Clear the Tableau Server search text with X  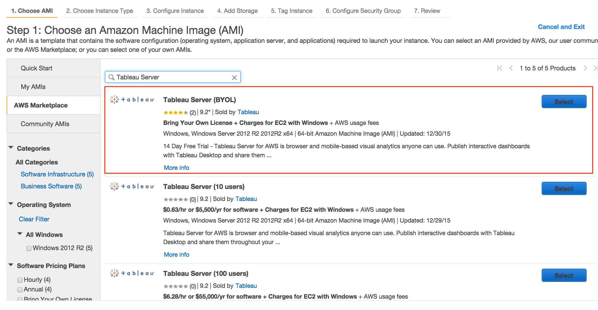tap(234, 78)
